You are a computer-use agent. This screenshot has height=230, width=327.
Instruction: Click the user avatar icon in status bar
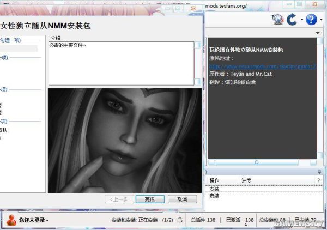11,220
